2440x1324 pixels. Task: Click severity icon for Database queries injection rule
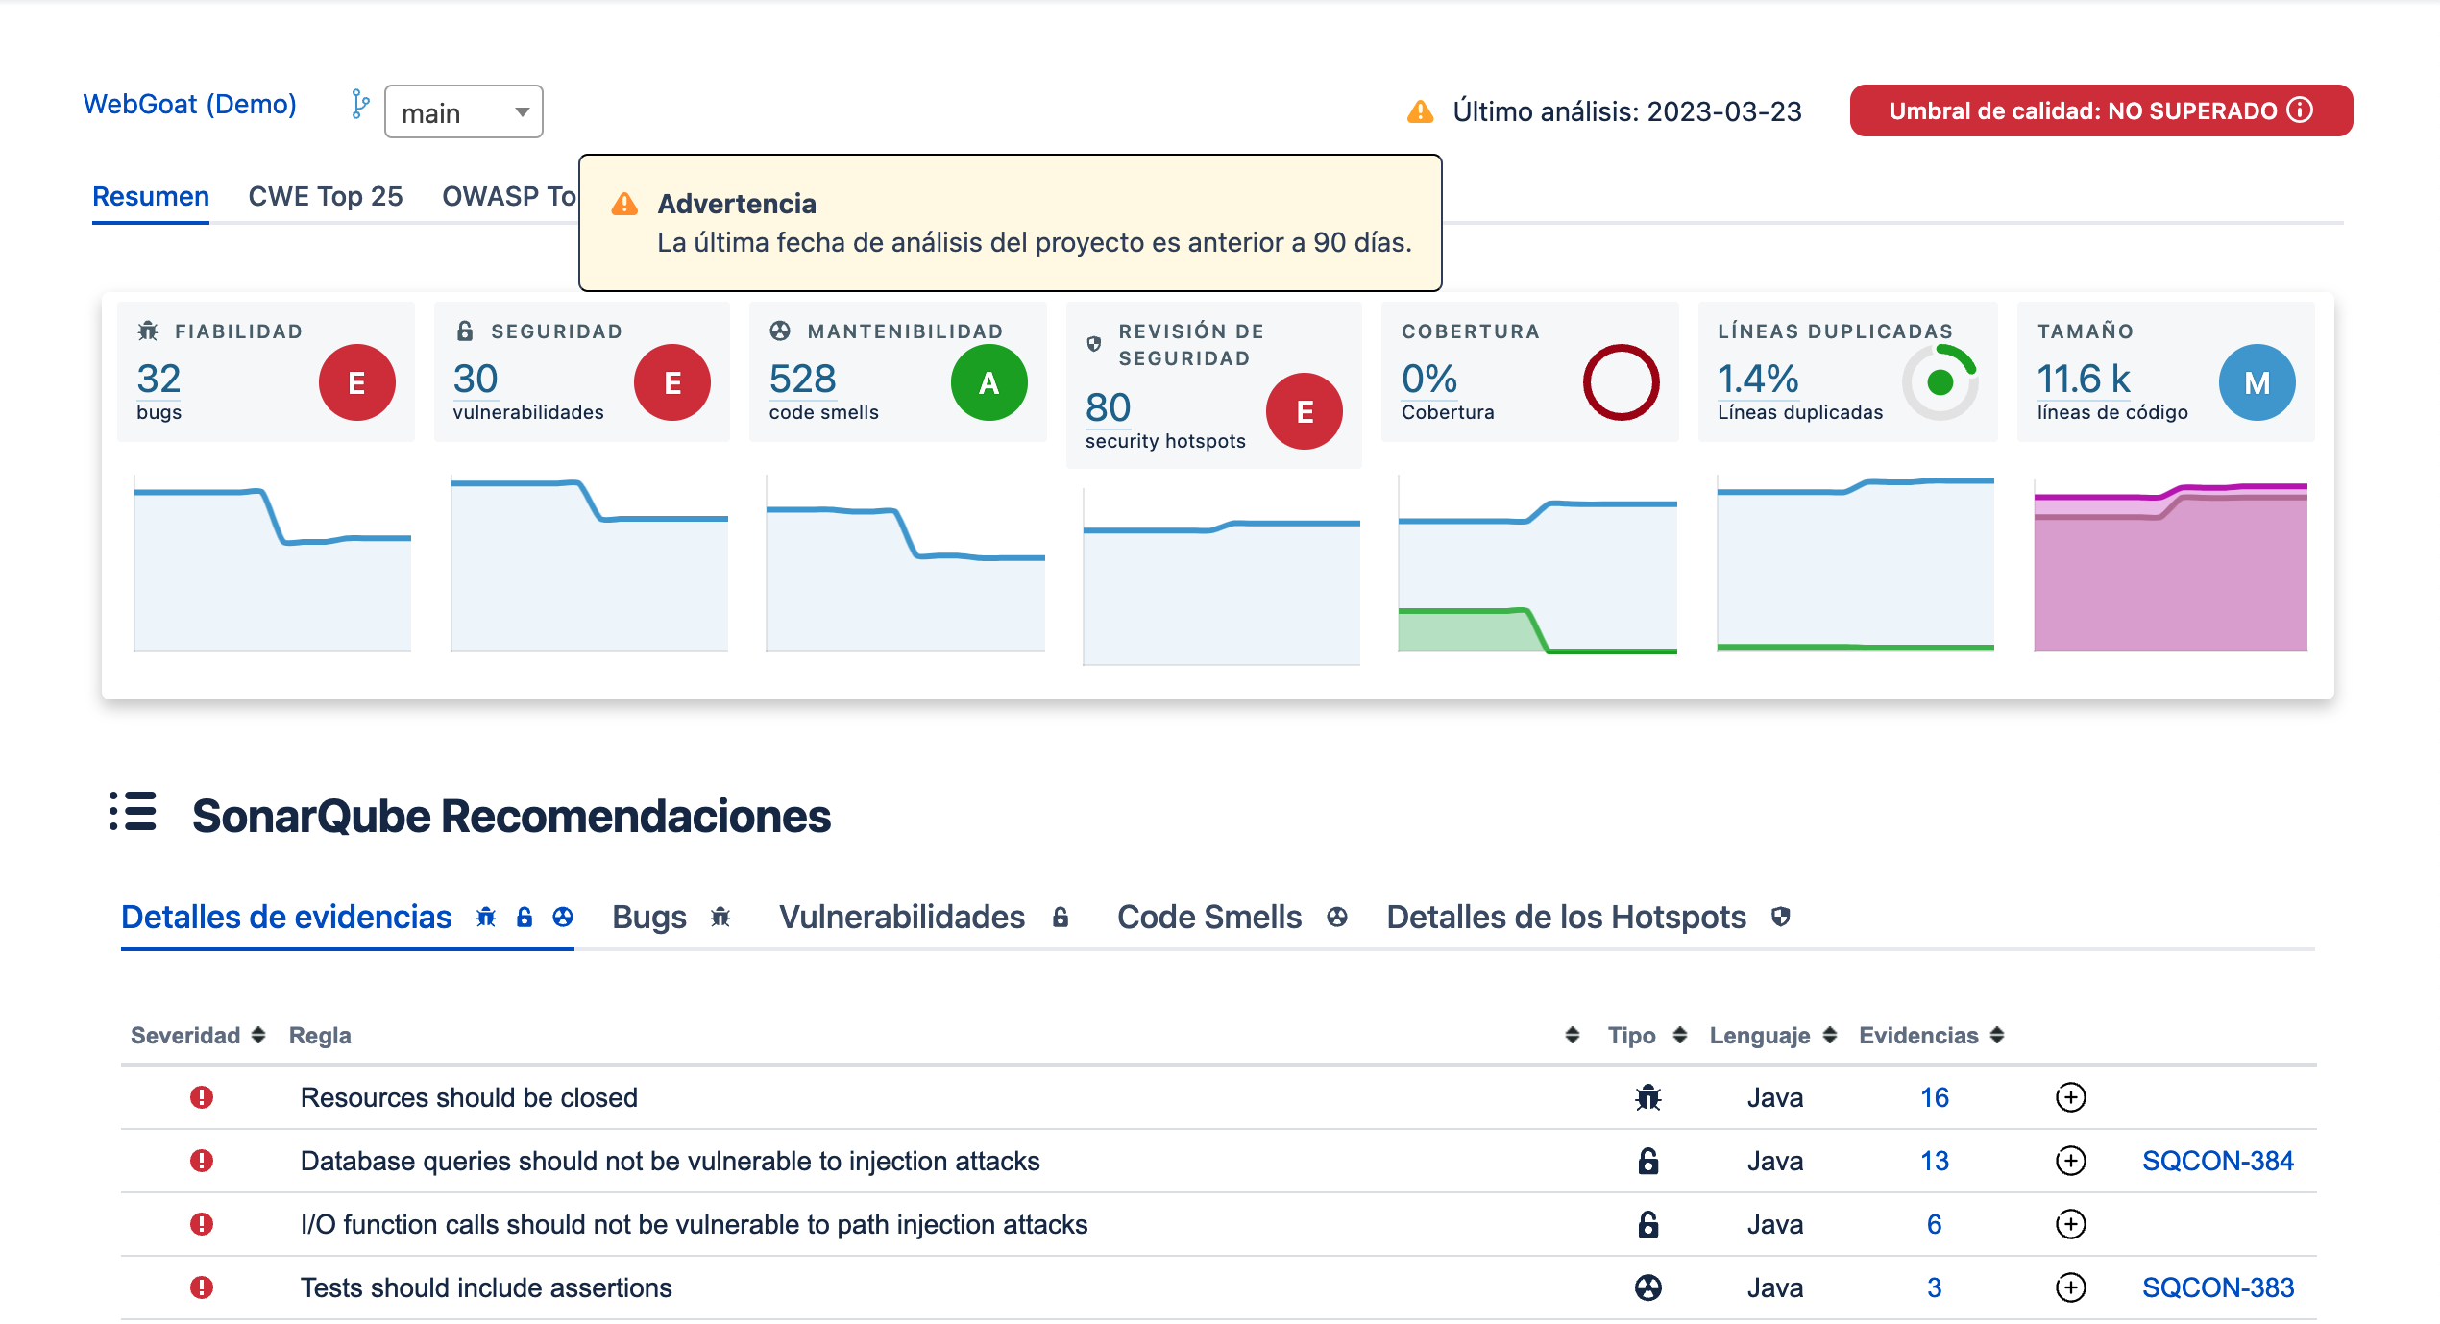click(x=201, y=1161)
